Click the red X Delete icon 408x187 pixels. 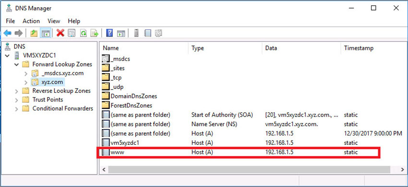(x=60, y=33)
